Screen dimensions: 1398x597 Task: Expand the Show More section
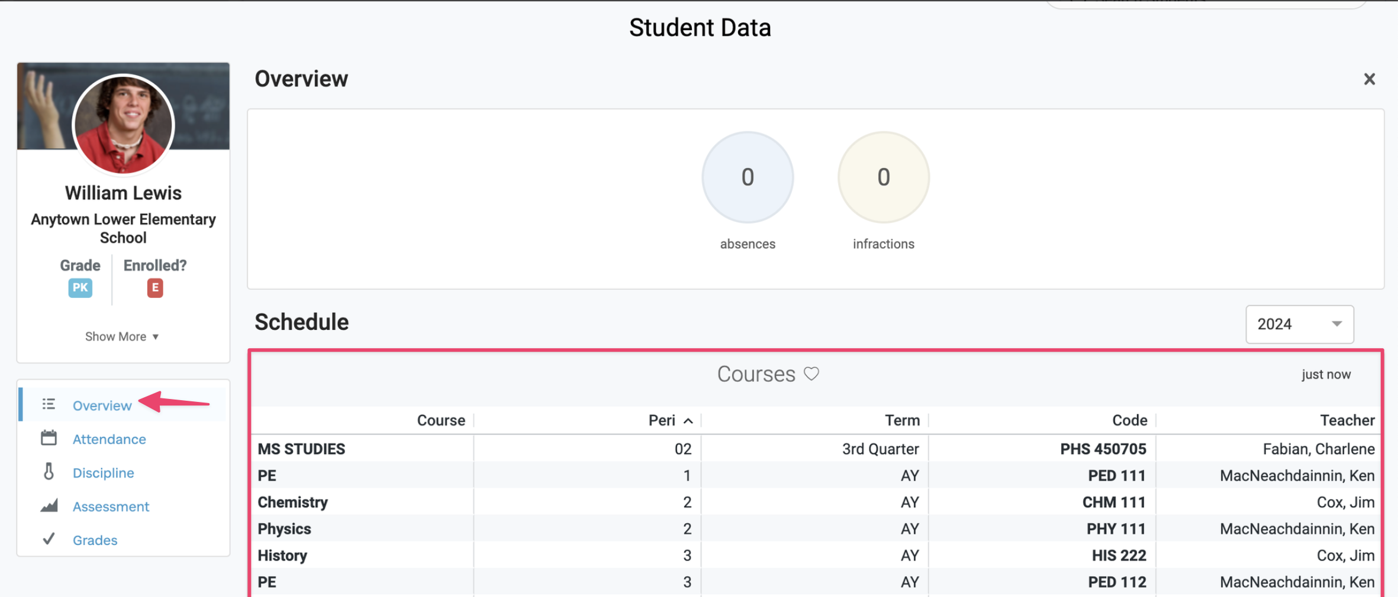click(x=123, y=336)
